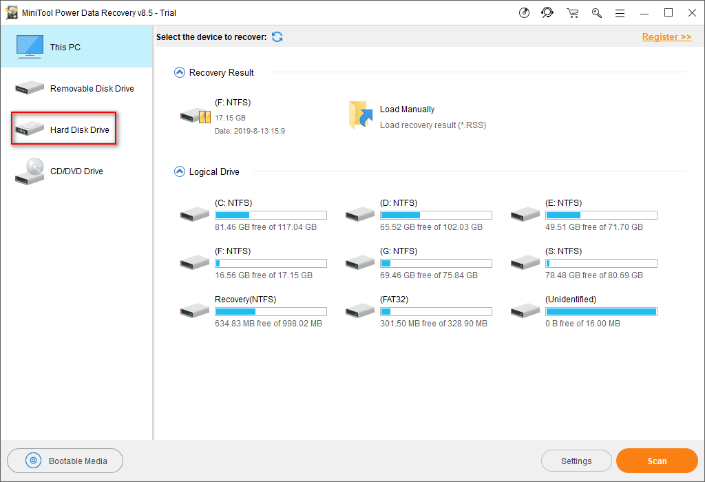Click the Bootable Media button

(65, 461)
